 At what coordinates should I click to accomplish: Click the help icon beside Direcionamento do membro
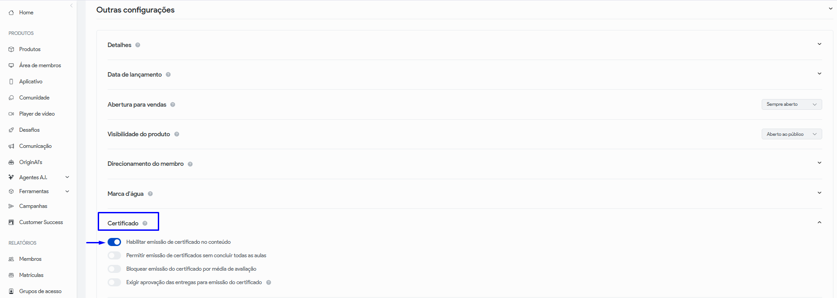pos(190,164)
